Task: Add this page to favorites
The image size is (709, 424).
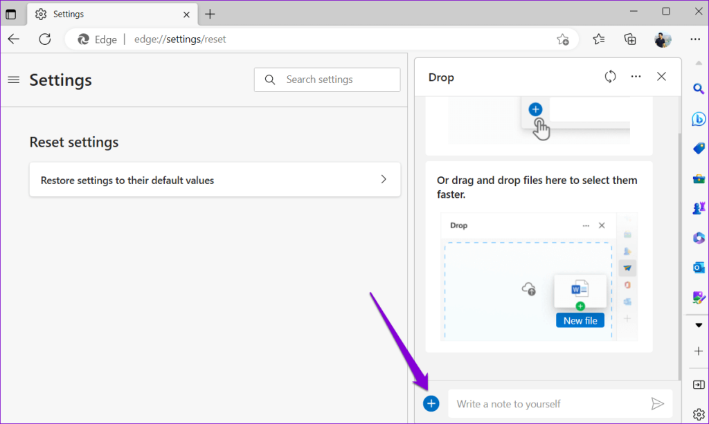Action: pyautogui.click(x=563, y=39)
